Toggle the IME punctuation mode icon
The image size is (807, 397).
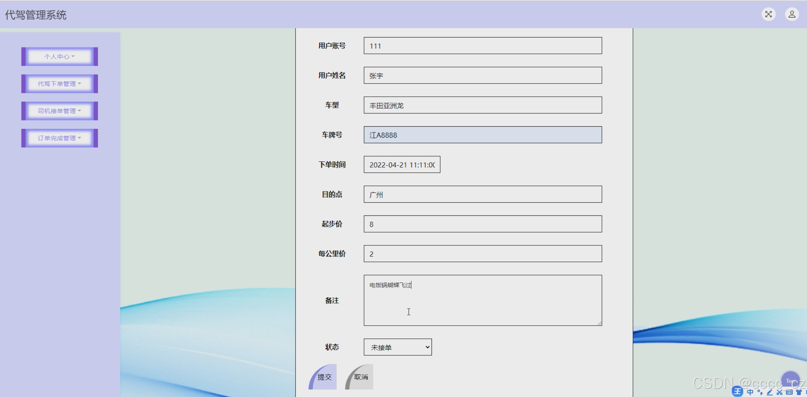[x=760, y=392]
